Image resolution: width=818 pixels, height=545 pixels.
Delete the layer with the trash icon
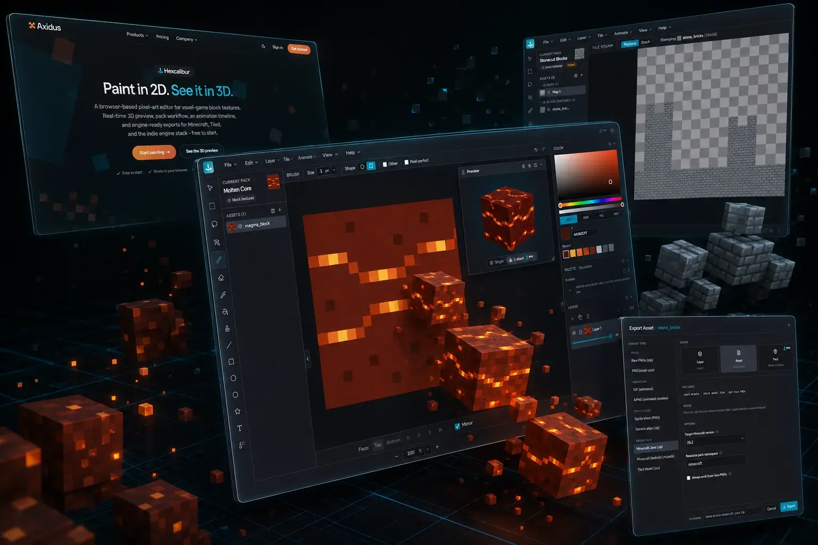point(587,316)
